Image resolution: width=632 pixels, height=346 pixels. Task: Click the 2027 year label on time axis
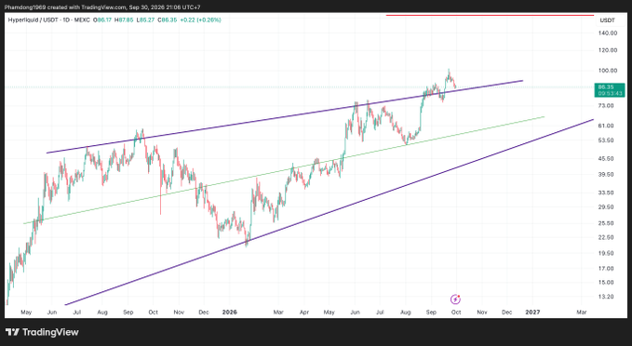pos(532,313)
